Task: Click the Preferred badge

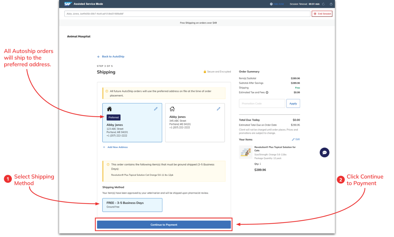Action: point(113,118)
